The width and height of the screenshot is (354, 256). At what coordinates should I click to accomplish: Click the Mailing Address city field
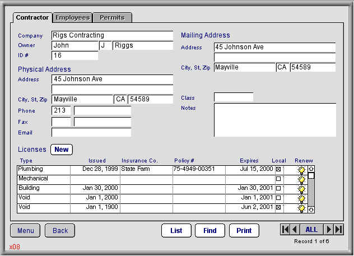245,67
